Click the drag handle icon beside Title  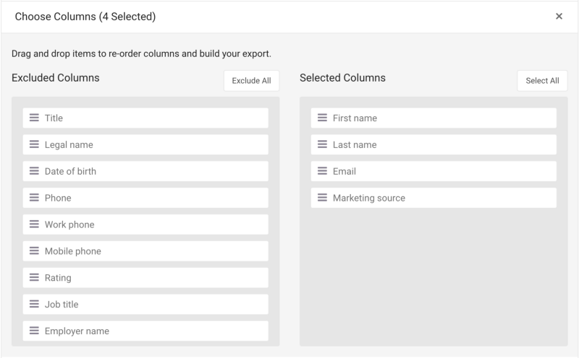point(34,118)
